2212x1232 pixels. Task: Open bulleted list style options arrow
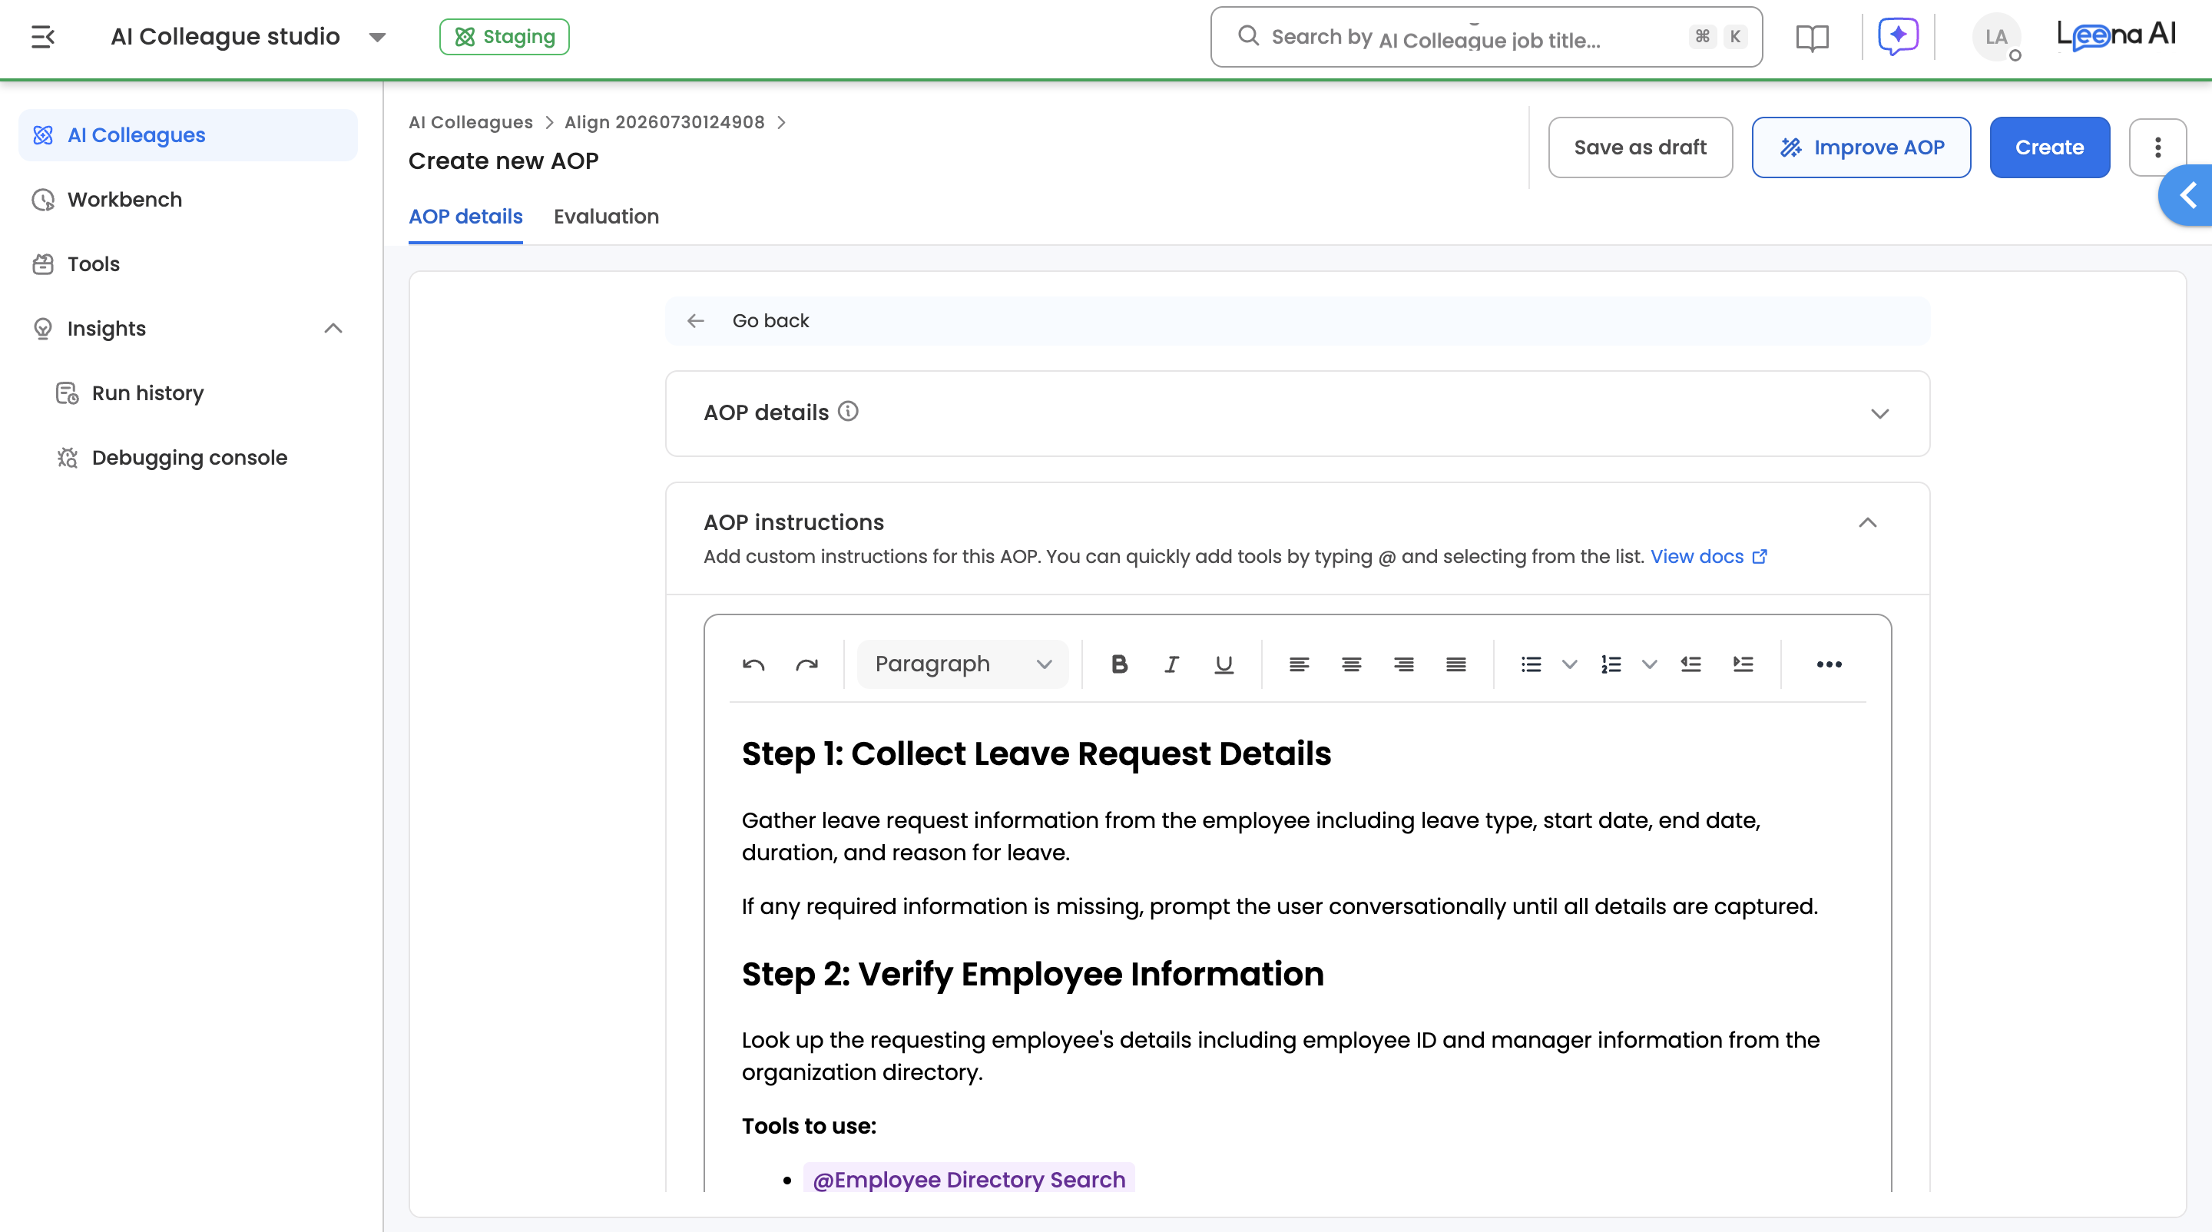(1570, 664)
